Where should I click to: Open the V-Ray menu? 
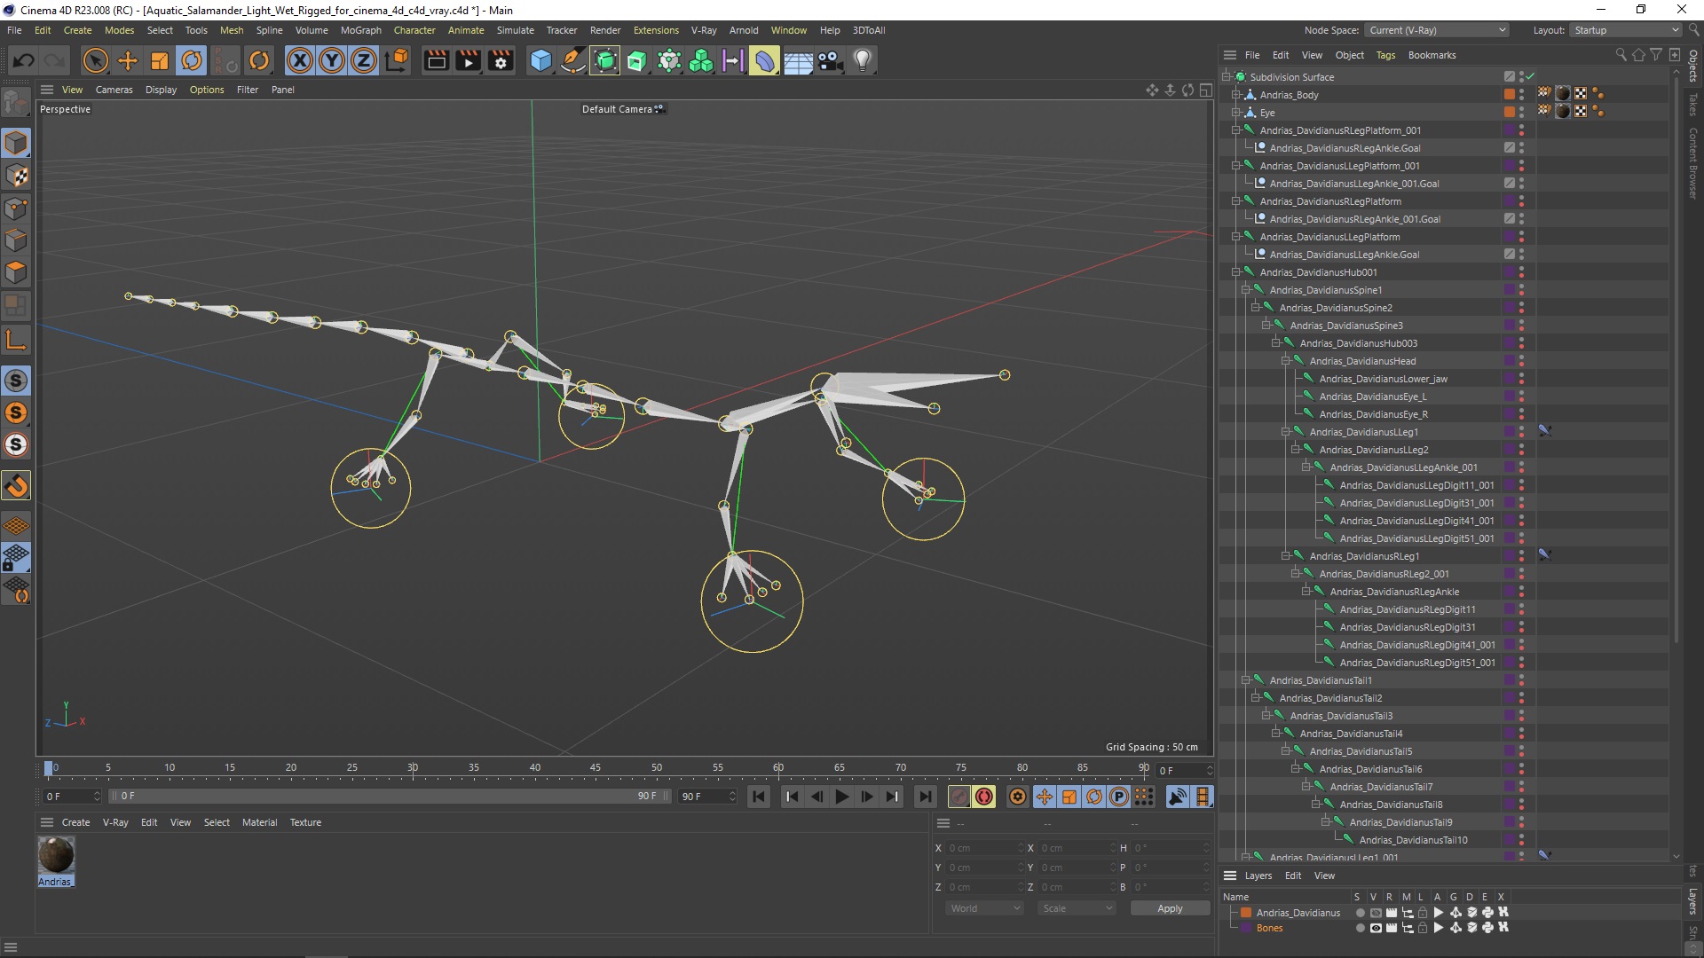pos(704,30)
